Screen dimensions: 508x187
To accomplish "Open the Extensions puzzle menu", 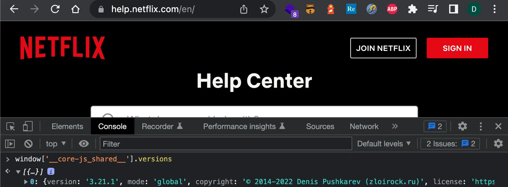I will click(413, 9).
